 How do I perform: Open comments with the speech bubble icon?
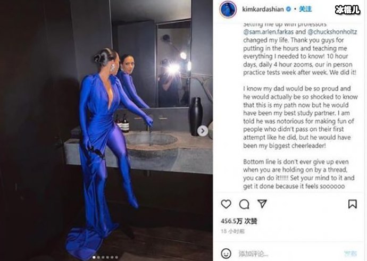(244, 204)
